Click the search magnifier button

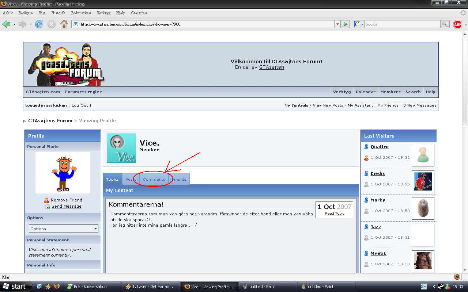(x=445, y=24)
